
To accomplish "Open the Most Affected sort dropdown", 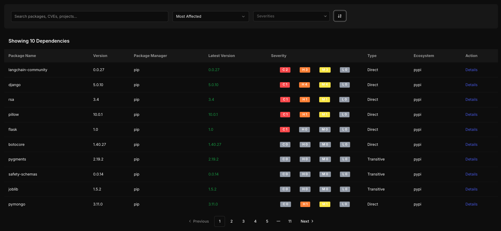I will click(x=211, y=16).
